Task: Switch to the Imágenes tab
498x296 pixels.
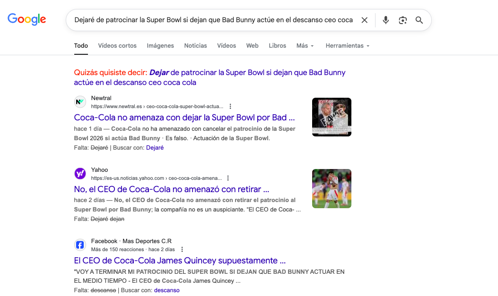Action: point(160,46)
